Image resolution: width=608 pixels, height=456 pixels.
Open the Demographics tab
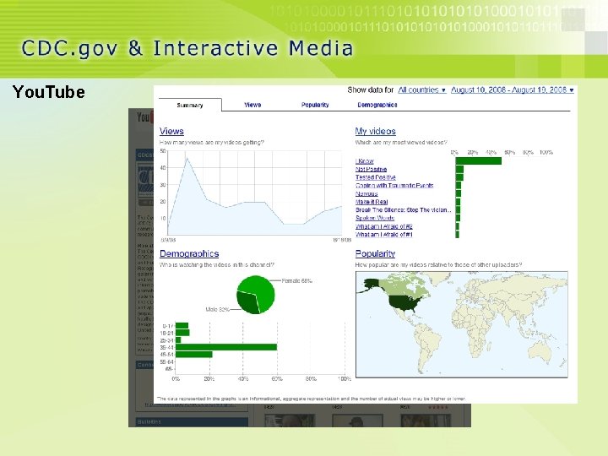[x=377, y=105]
